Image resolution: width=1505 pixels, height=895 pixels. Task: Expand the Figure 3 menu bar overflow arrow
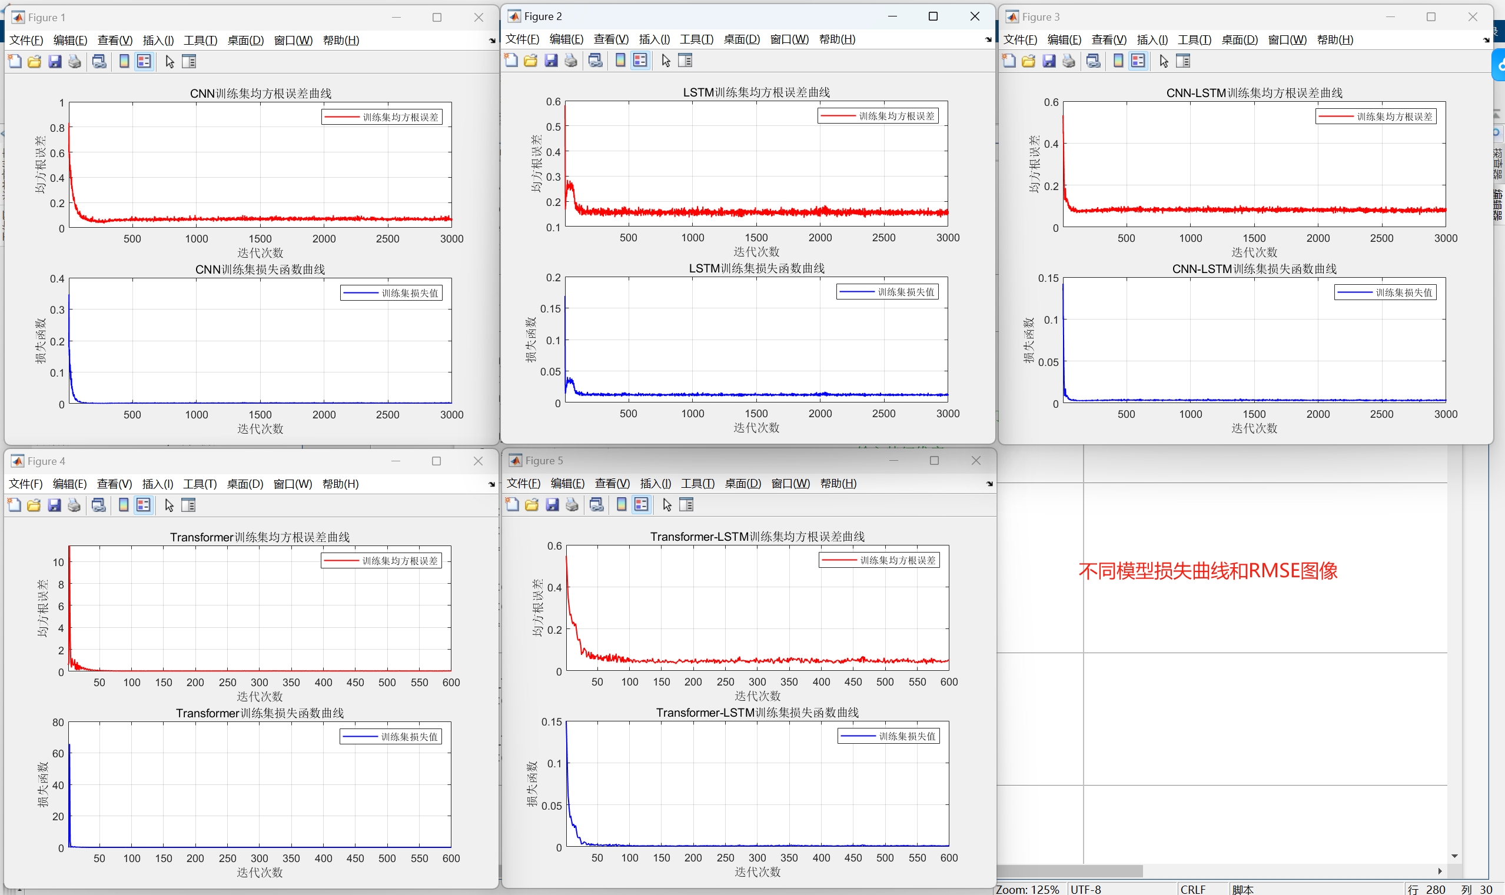click(x=1486, y=40)
